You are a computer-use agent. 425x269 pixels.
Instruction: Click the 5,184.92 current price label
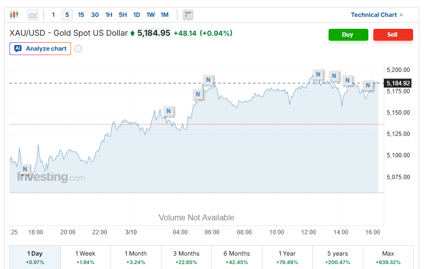click(x=398, y=83)
